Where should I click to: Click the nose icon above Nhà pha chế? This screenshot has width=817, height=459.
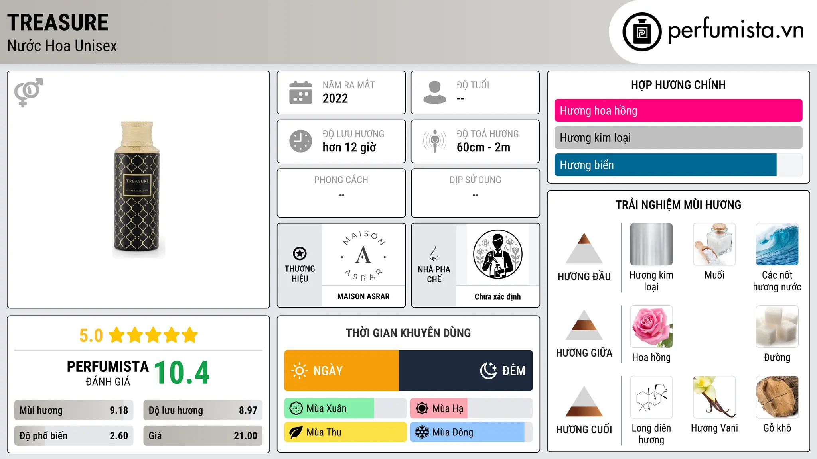434,253
